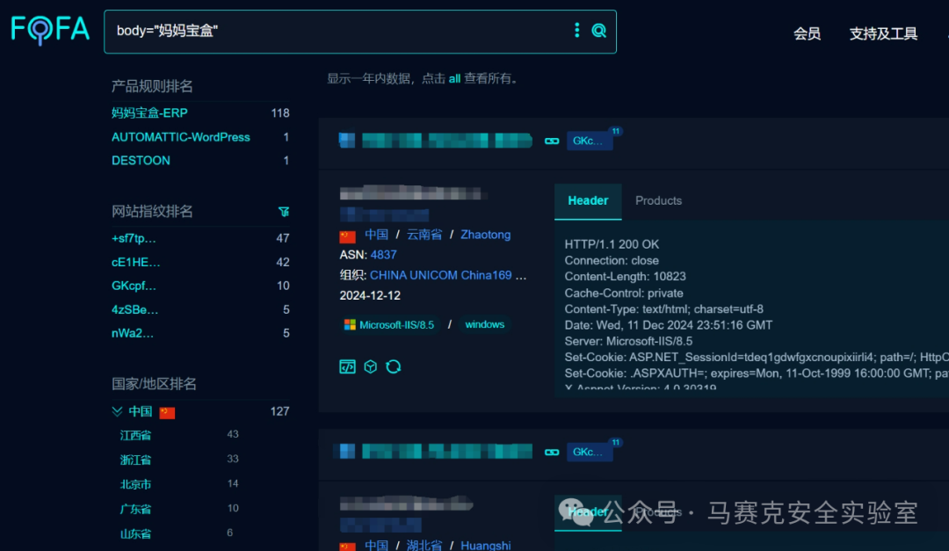Open link icon for the Zhaotong result

point(551,141)
